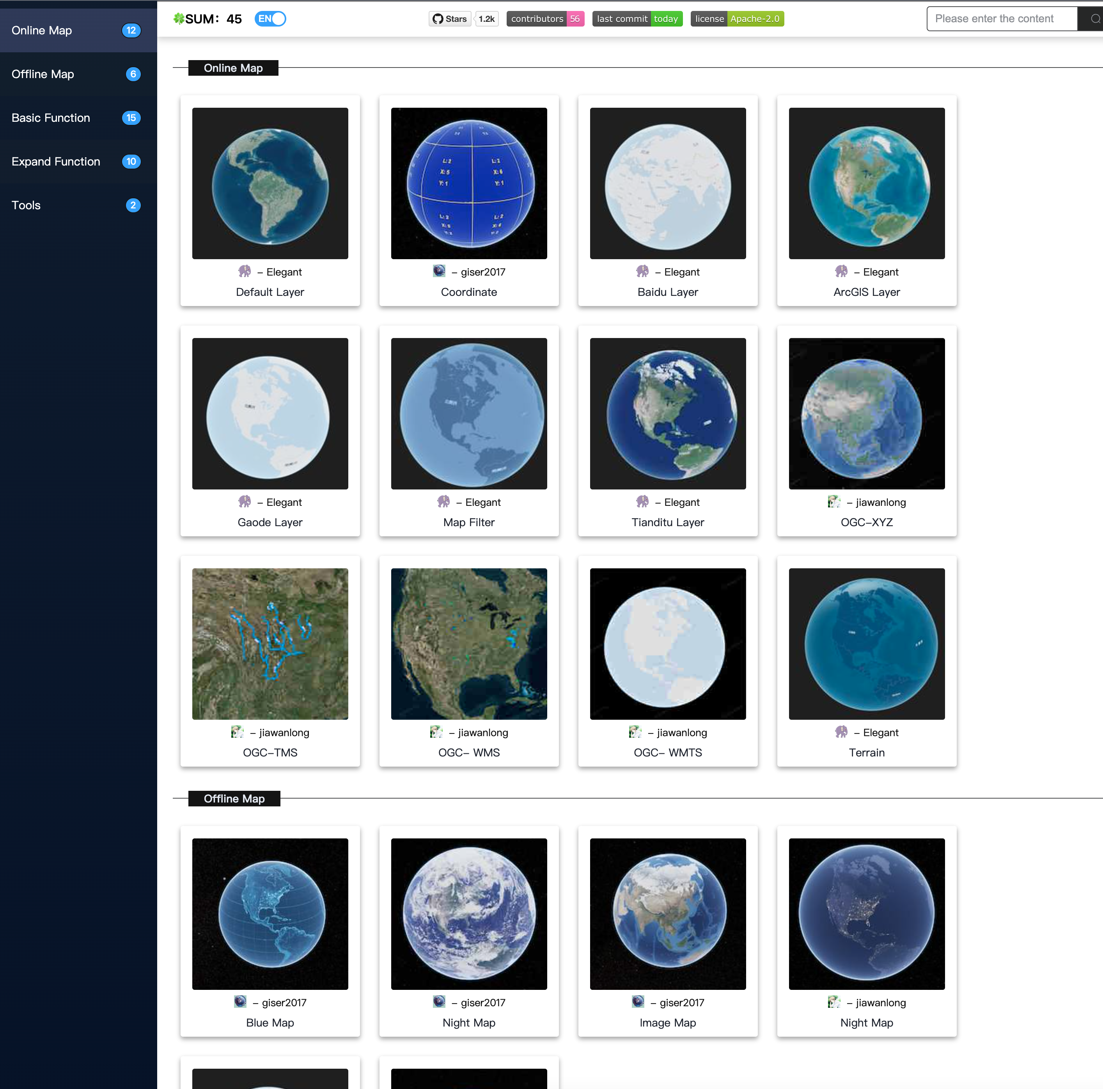
Task: Click giser2017 avatar on Night Map card
Action: (x=439, y=1002)
